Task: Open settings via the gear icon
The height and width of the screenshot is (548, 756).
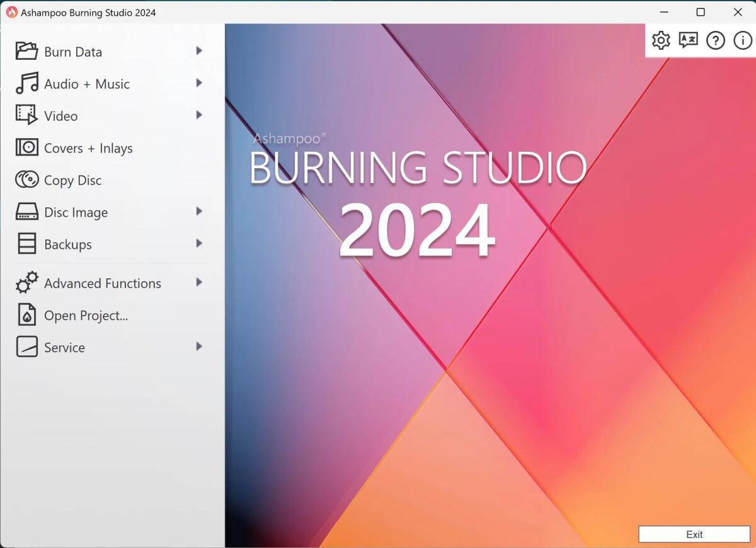Action: [x=660, y=40]
